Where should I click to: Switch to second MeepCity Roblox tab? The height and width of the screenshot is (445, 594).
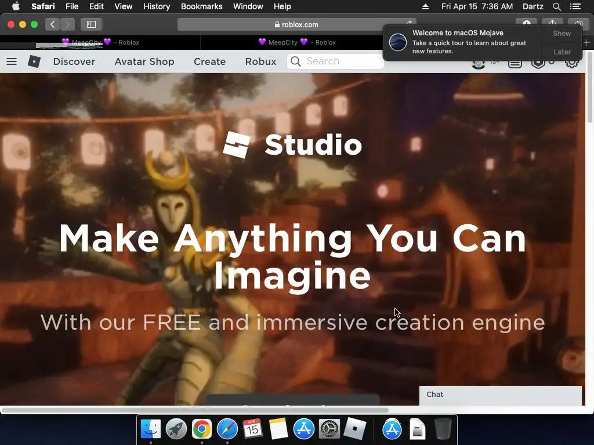pyautogui.click(x=297, y=42)
